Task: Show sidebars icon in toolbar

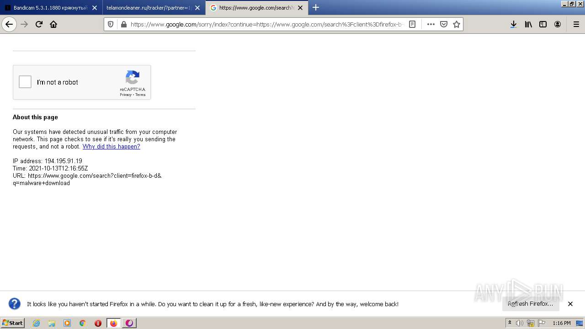Action: click(x=543, y=24)
